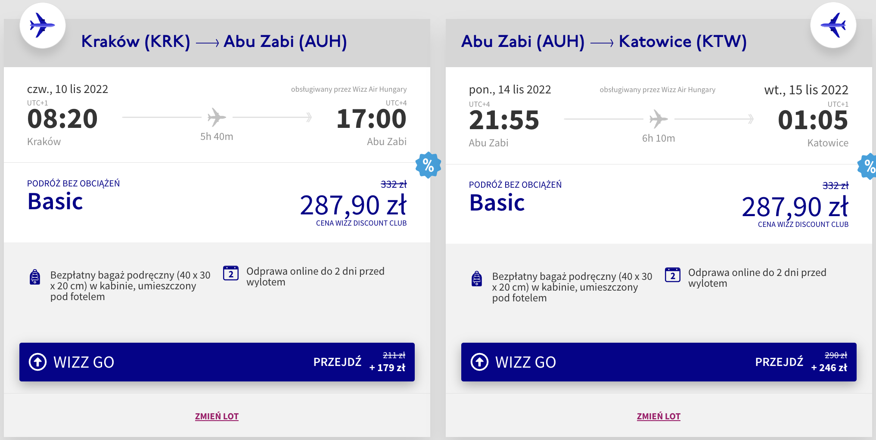The height and width of the screenshot is (440, 876).
Task: Click the discount percent badge on Katowice flight
Action: [x=868, y=166]
